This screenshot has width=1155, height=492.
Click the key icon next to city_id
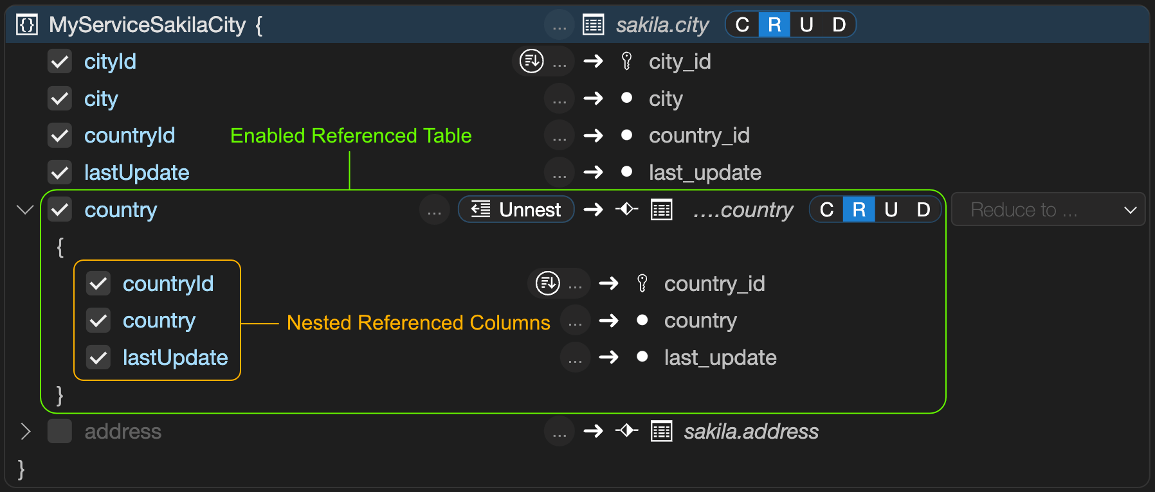(x=626, y=61)
